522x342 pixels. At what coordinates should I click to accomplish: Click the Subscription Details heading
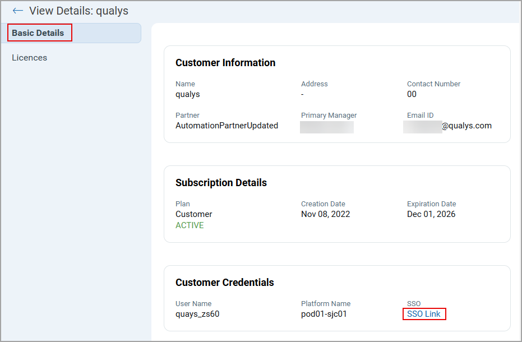point(221,182)
